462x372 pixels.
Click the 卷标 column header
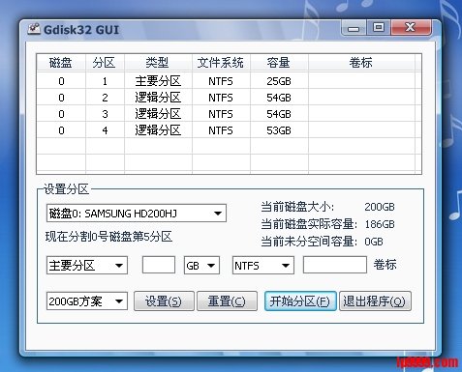pos(361,63)
